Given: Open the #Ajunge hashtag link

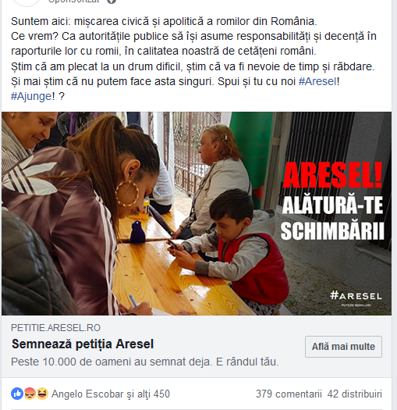Looking at the screenshot, I should click(x=31, y=96).
